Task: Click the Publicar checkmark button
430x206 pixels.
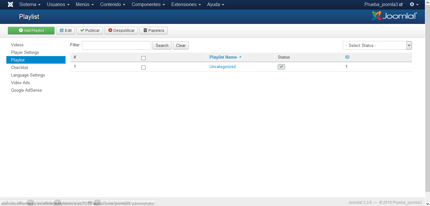Action: click(90, 31)
